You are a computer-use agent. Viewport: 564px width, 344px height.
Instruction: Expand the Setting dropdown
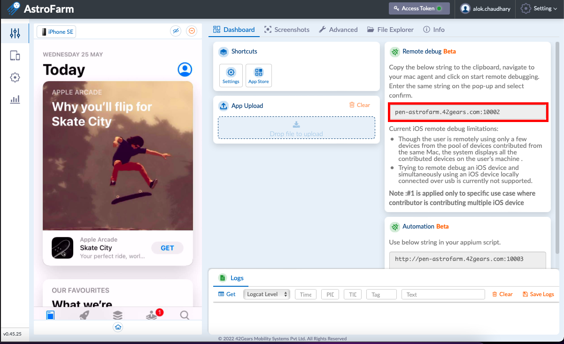[539, 8]
